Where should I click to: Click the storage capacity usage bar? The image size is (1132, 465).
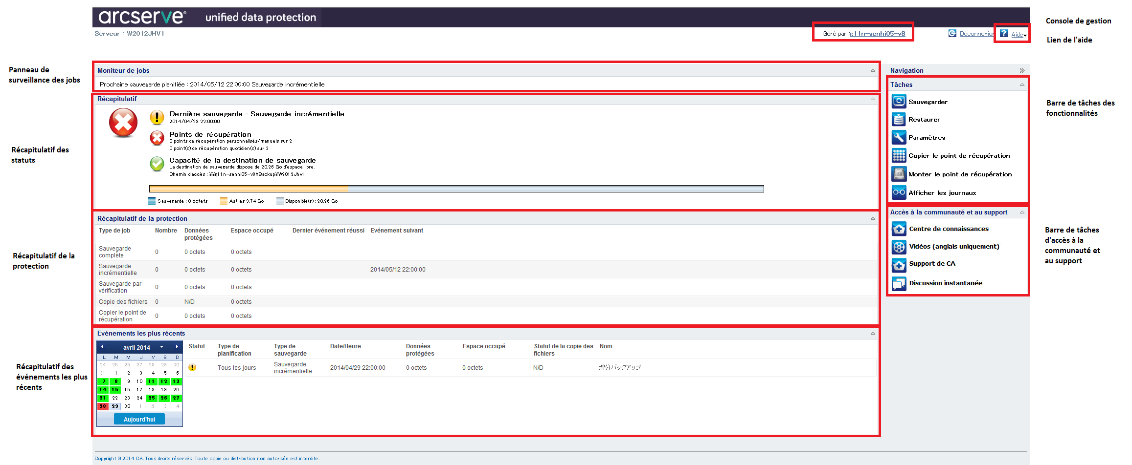pos(456,189)
